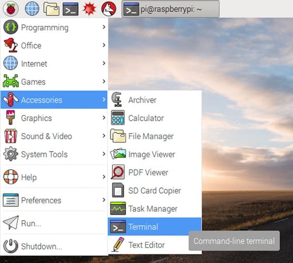Viewport: 293px width, 263px height.
Task: Expand the Programming submenu arrow
Action: point(104,27)
